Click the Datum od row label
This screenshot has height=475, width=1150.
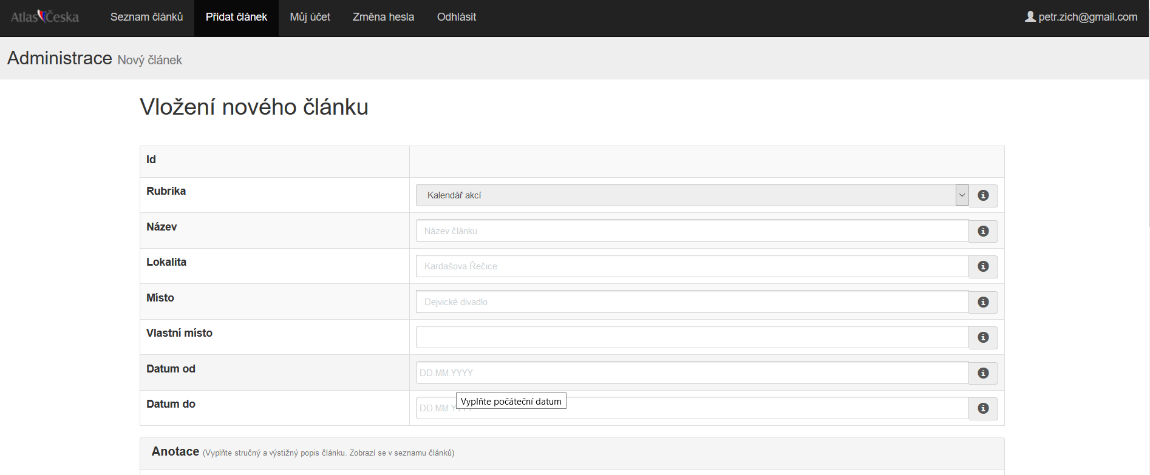171,369
